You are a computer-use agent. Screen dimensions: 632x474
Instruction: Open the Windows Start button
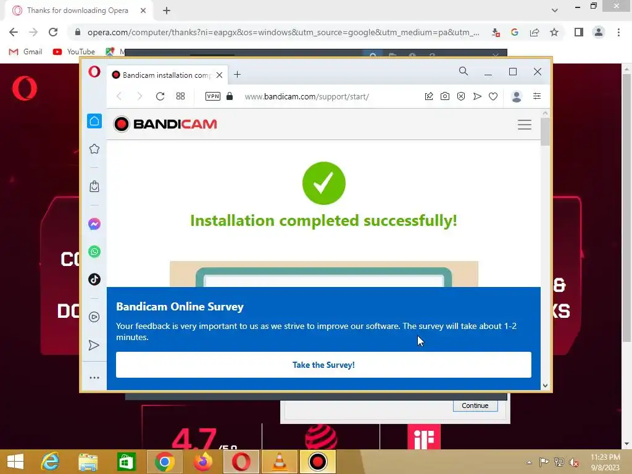15,462
